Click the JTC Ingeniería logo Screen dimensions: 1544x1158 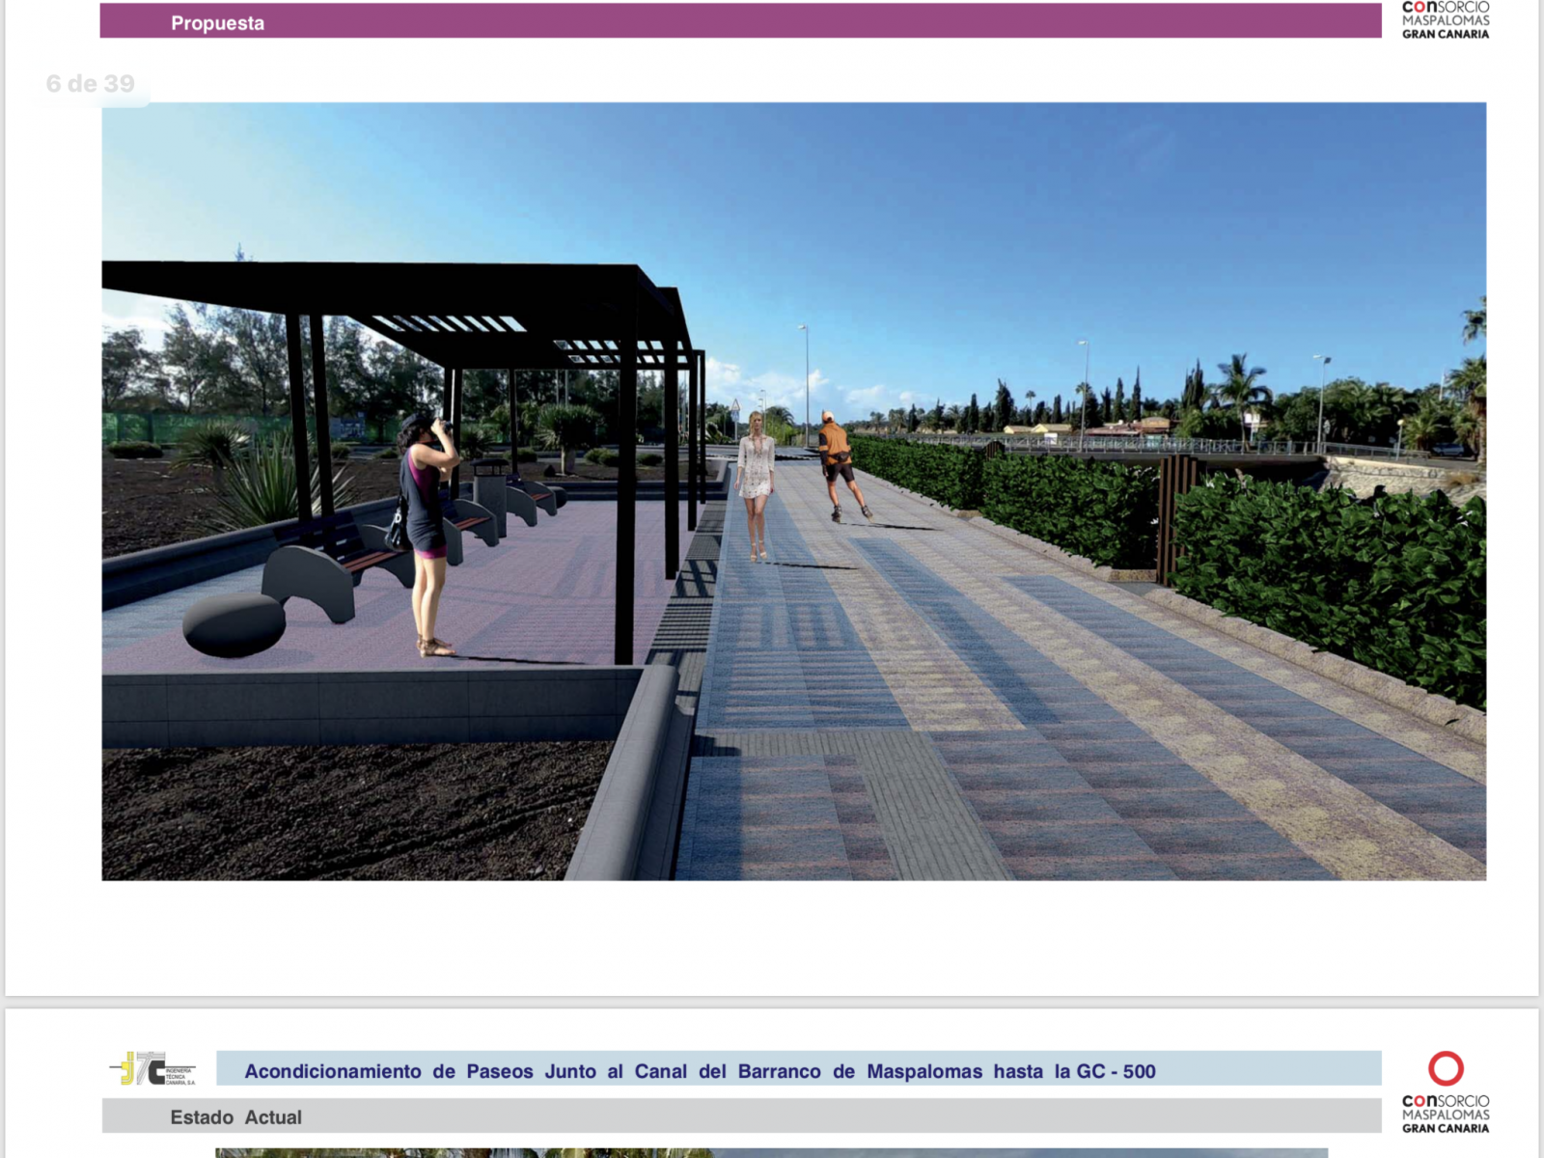[152, 1069]
